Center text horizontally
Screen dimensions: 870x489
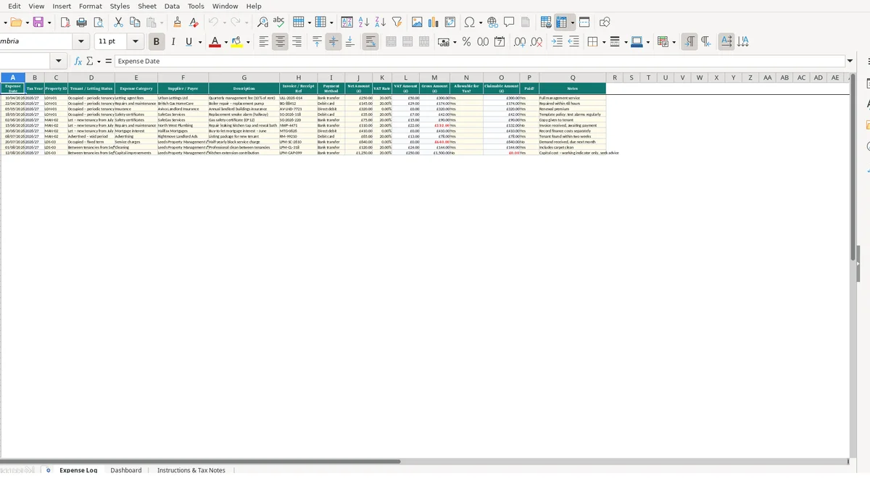(x=281, y=42)
